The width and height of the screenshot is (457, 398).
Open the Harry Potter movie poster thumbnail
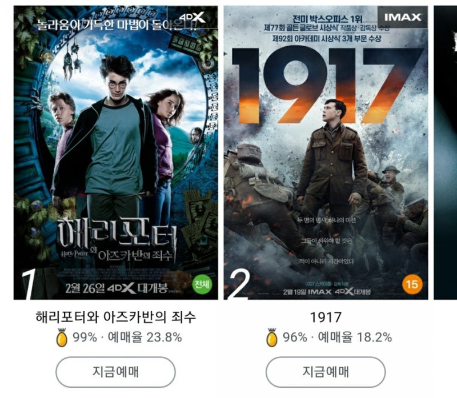pos(116,152)
